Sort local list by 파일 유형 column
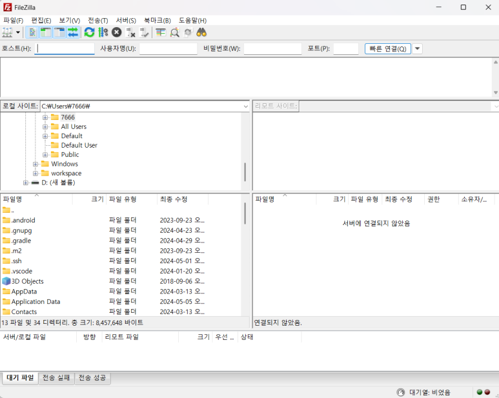 (132, 199)
